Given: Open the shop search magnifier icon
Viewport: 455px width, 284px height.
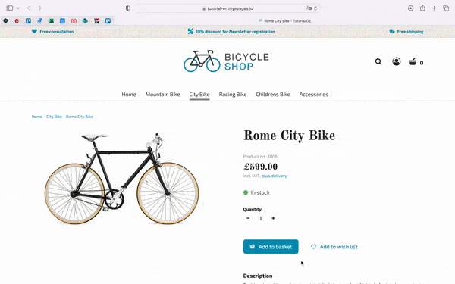Looking at the screenshot, I should coord(378,62).
